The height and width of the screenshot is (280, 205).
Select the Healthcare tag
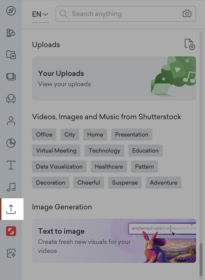[109, 167]
